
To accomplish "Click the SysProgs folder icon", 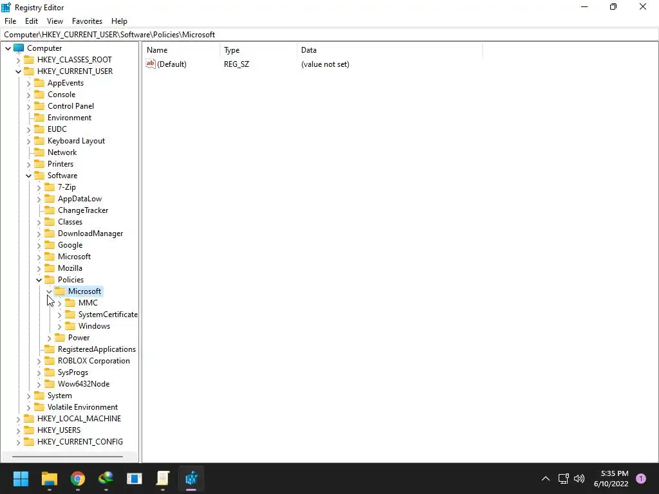I will 50,372.
